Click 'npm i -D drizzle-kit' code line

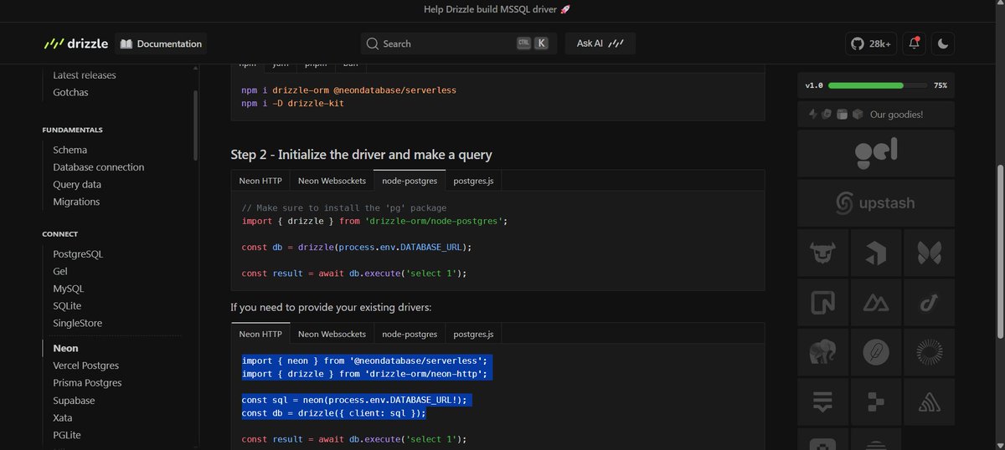tap(292, 103)
